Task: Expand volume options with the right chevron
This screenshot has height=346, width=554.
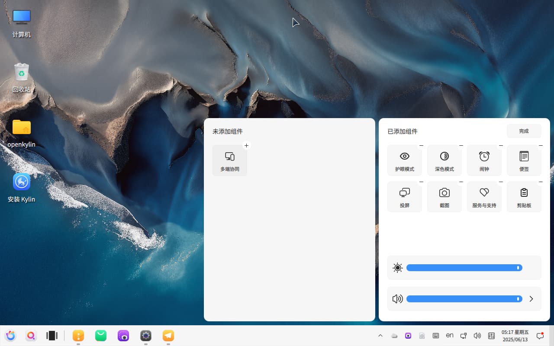Action: (531, 298)
